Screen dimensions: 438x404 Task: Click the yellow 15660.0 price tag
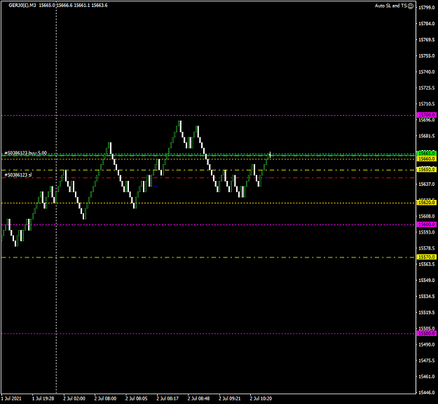427,159
